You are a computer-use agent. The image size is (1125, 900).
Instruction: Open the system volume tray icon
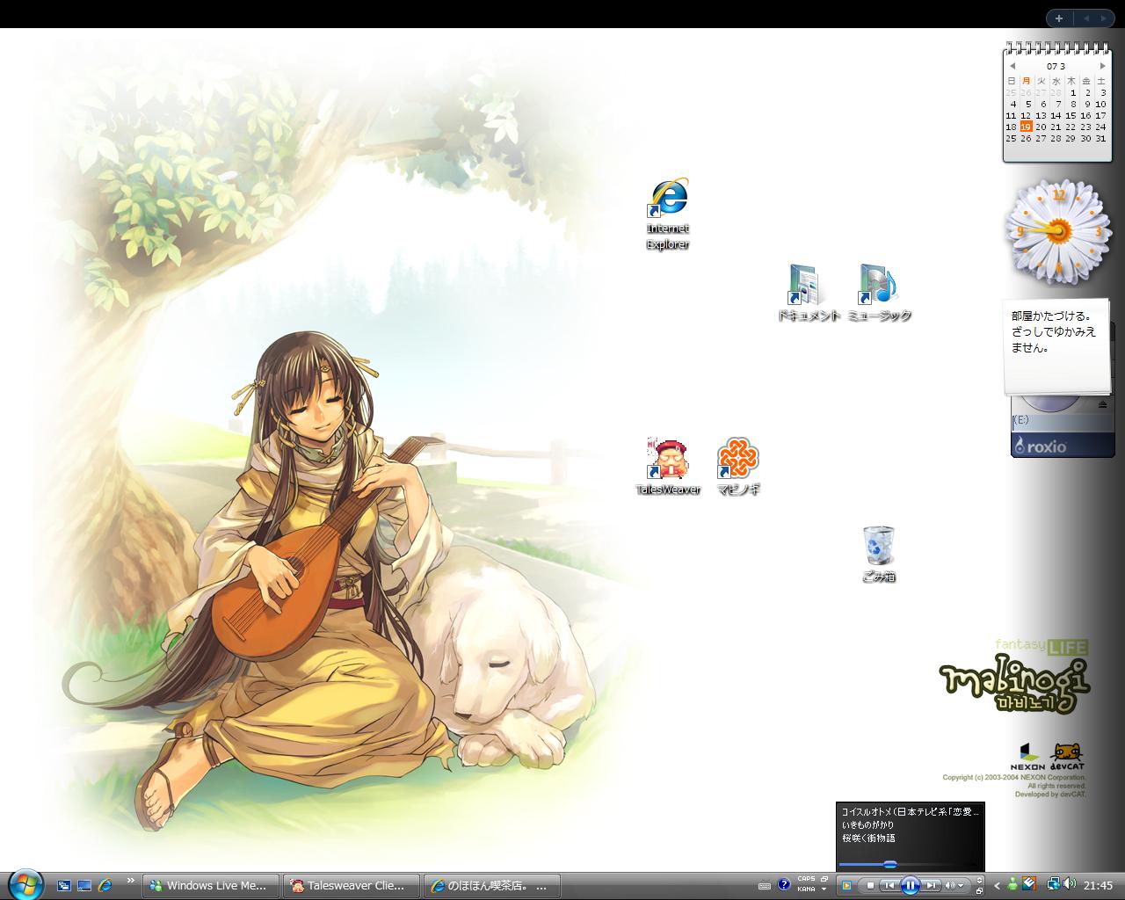(1069, 883)
